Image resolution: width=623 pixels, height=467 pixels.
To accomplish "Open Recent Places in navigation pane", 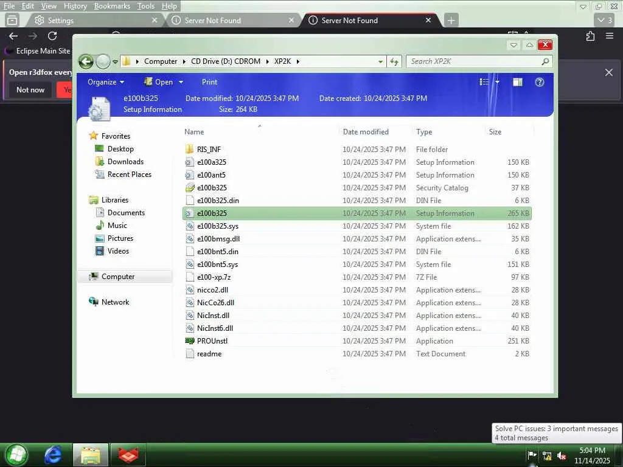I will click(129, 175).
